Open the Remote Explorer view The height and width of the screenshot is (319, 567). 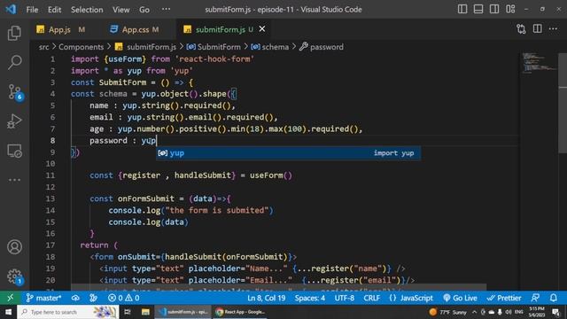[14, 151]
